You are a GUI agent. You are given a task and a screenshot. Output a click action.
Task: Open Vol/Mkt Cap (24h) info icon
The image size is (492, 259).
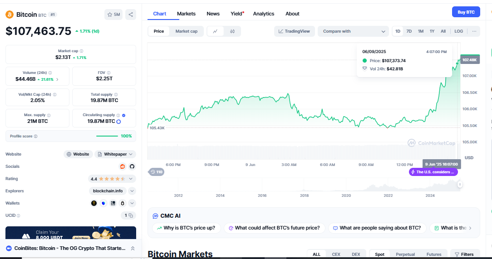(54, 94)
